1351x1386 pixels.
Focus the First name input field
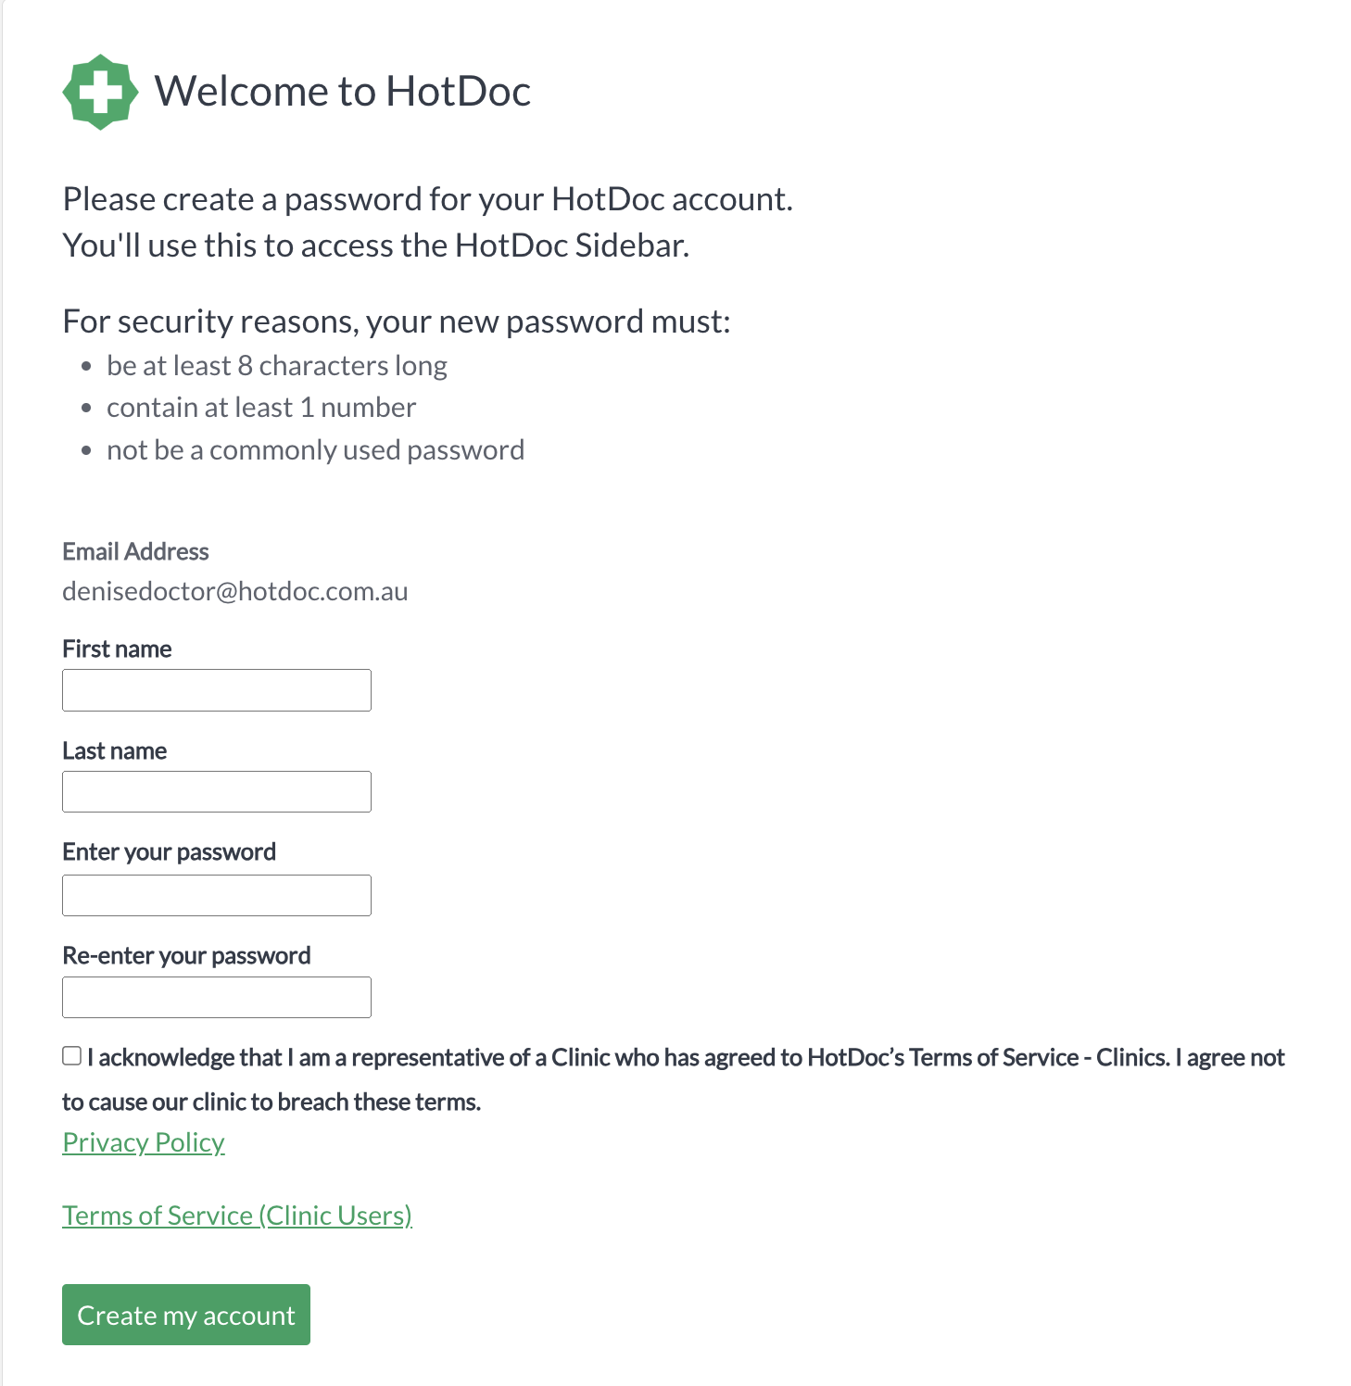coord(217,690)
